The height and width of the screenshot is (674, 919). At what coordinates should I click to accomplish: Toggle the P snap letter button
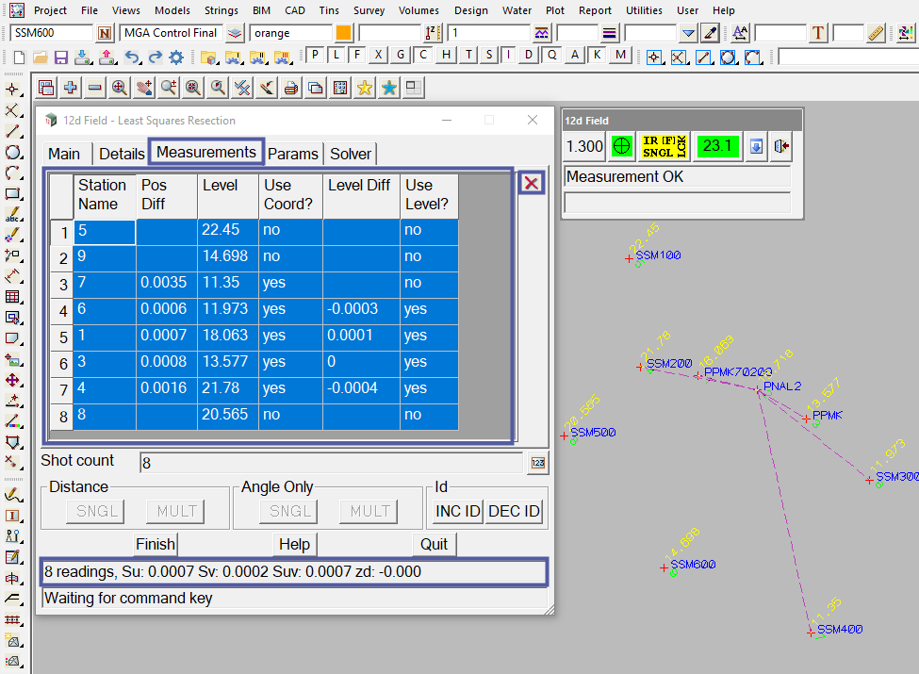(315, 55)
